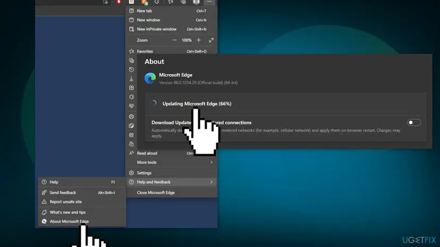Click the Settings gear icon

point(131,173)
